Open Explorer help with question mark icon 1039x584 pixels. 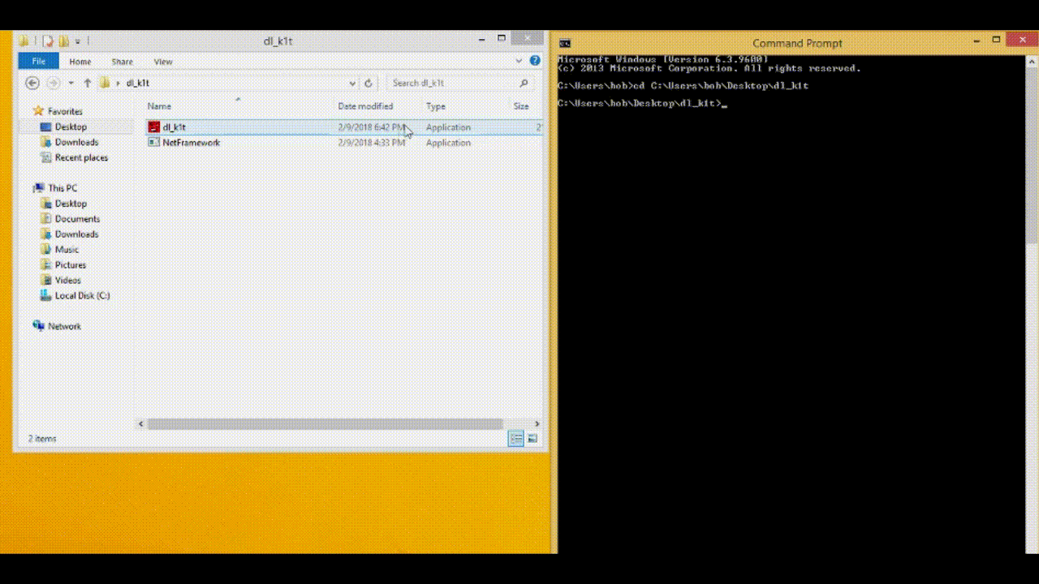tap(535, 61)
